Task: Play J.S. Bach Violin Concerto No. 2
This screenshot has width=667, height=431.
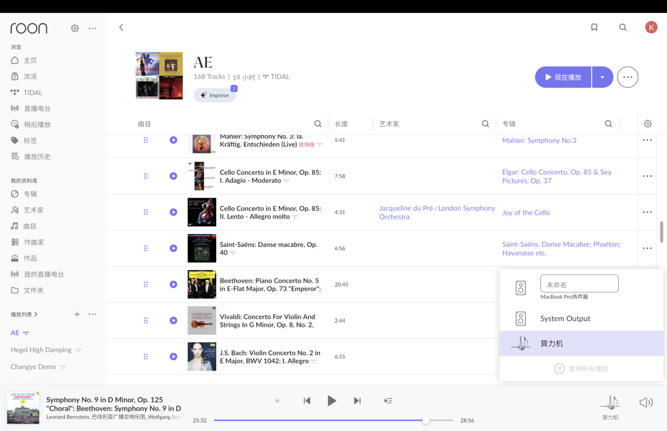Action: 174,356
